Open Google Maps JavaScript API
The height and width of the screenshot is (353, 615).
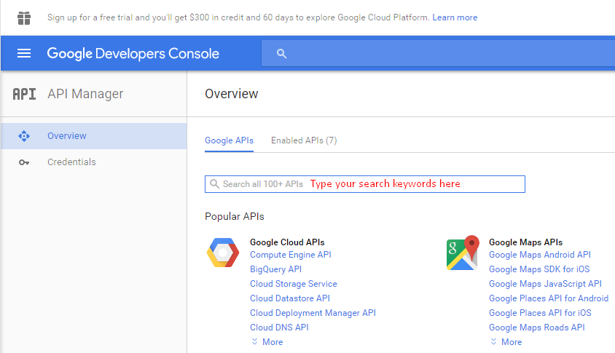coord(545,284)
